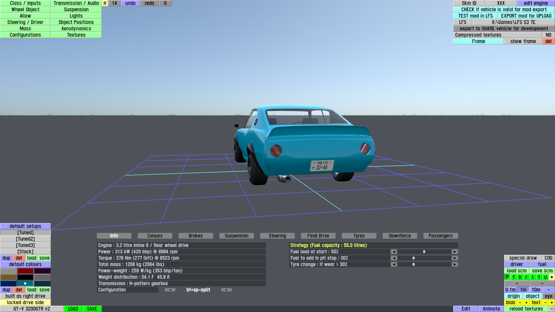Click the left arrow for Fuel load at start
This screenshot has height=312, width=555.
(x=394, y=252)
